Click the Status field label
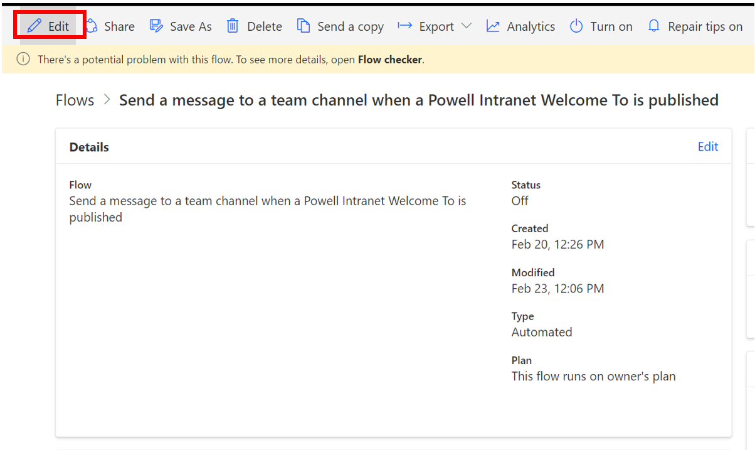The width and height of the screenshot is (755, 450). 526,185
